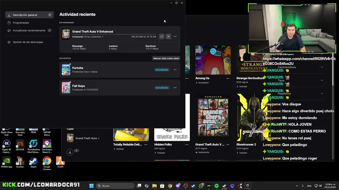Viewport: 339px width, 190px height.
Task: Click the Fortnite Actualizado badge
Action: (x=162, y=70)
